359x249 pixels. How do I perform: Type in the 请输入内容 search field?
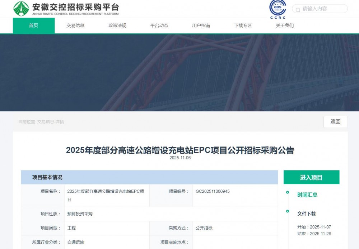click(323, 9)
